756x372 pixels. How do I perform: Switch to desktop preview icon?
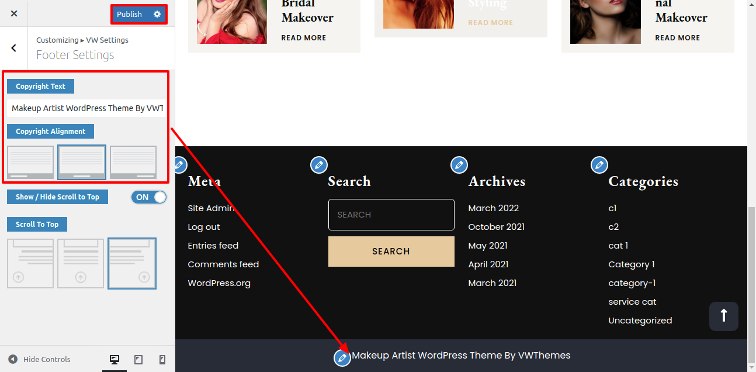(x=115, y=360)
